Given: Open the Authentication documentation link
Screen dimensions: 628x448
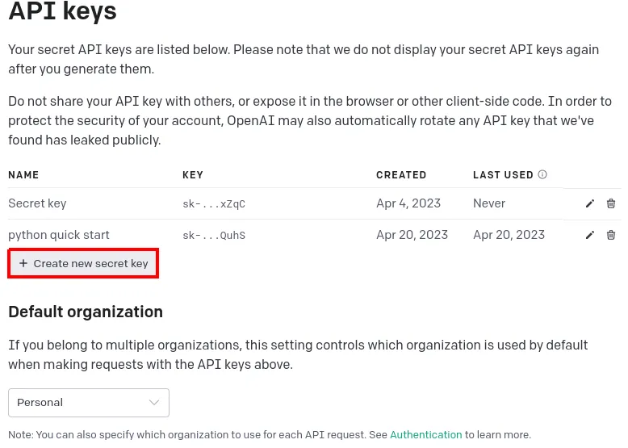Looking at the screenshot, I should (425, 435).
